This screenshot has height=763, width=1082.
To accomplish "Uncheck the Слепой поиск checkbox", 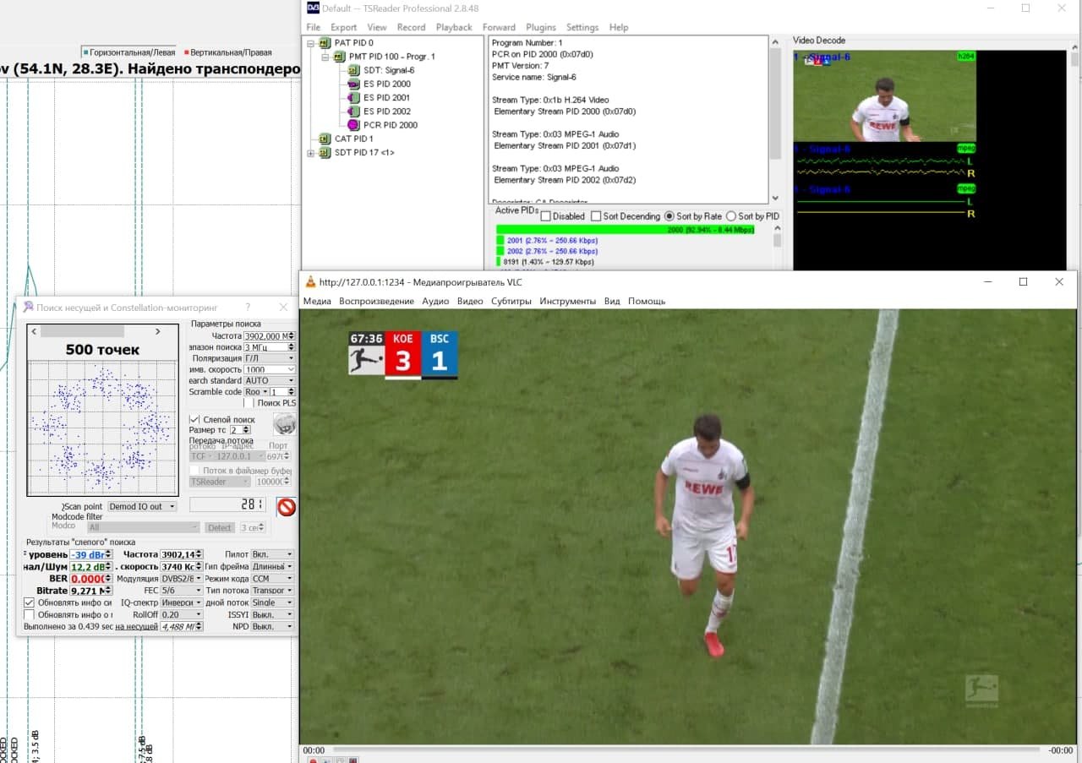I will (x=194, y=419).
